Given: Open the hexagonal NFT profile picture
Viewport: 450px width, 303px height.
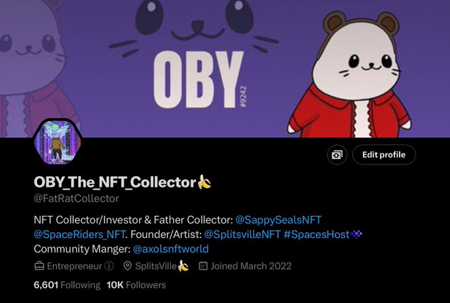Looking at the screenshot, I should 58,142.
